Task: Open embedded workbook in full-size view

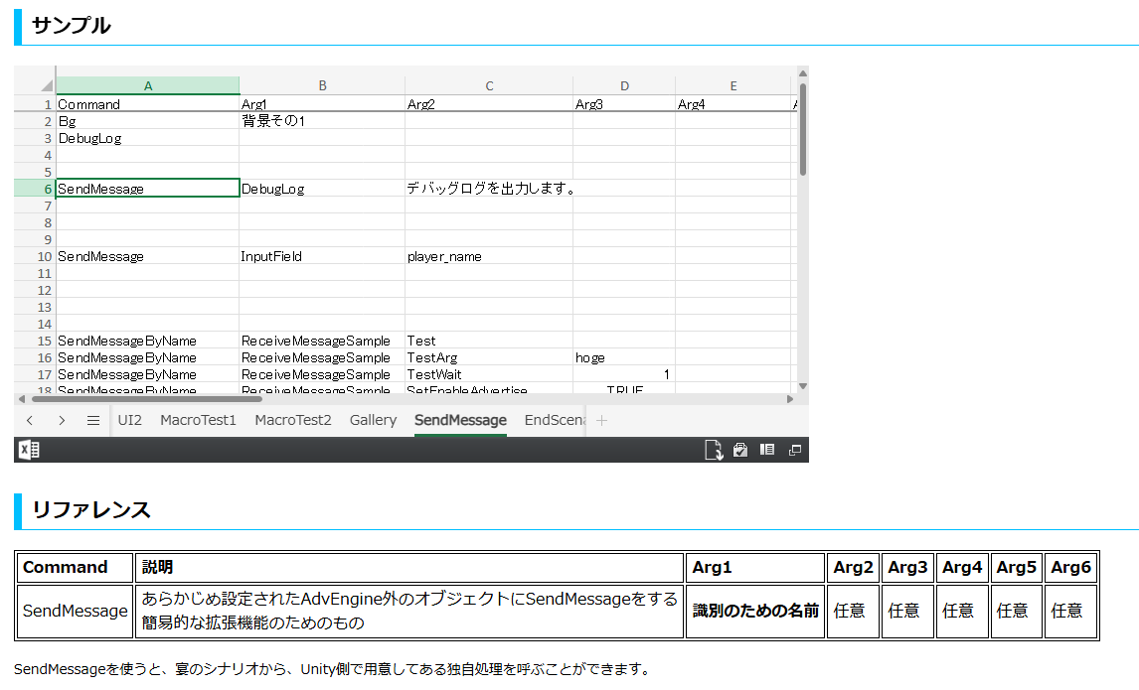Action: 794,450
